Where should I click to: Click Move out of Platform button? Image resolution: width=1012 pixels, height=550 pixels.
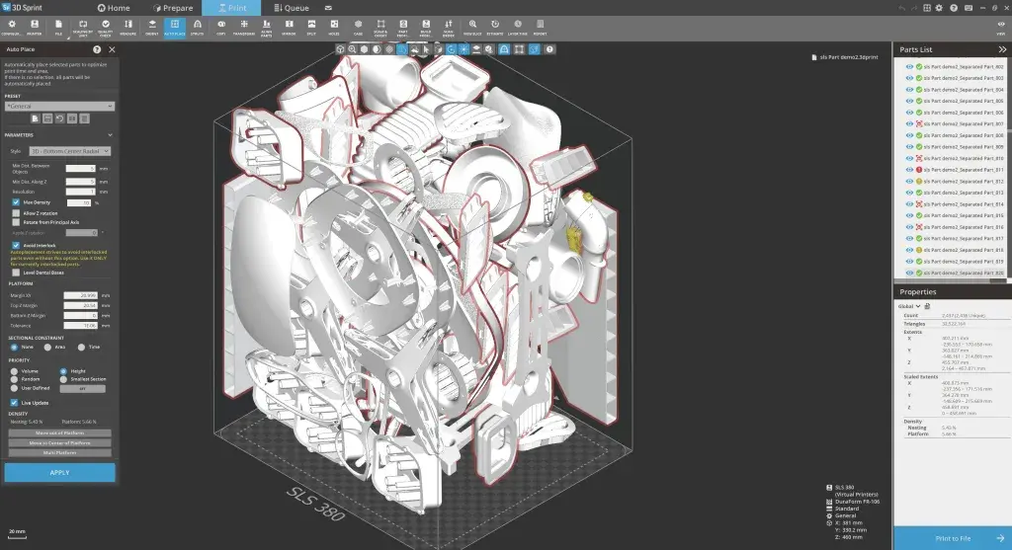[x=60, y=433]
